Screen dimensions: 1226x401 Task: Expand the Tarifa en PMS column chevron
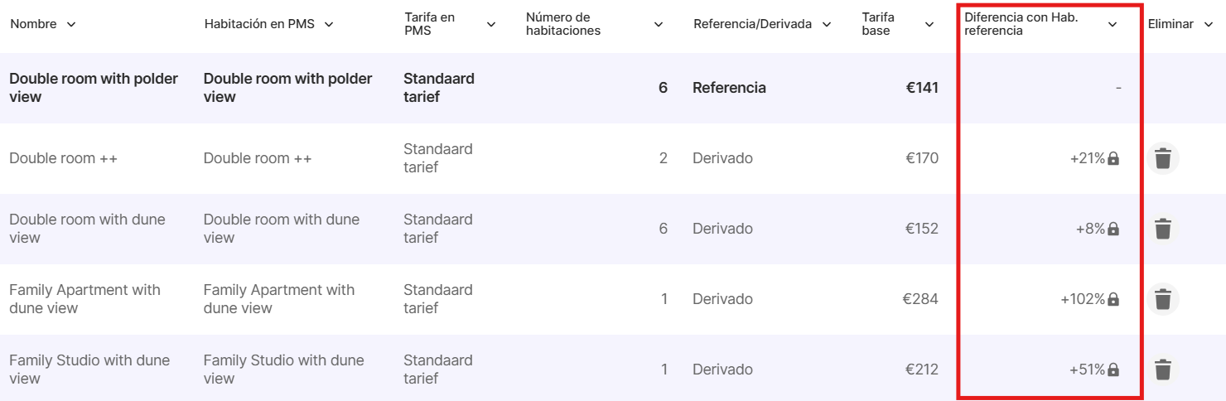point(491,25)
